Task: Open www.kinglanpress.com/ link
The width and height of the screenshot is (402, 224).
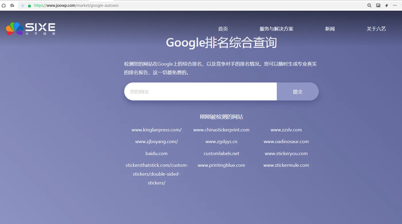Action: (x=156, y=130)
